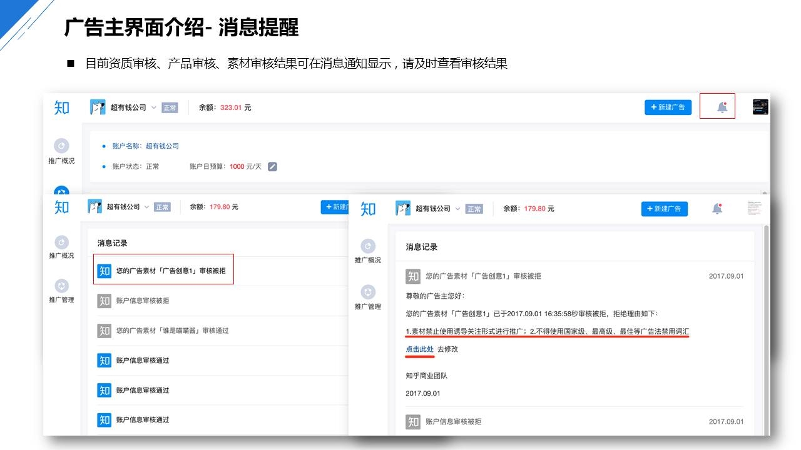The height and width of the screenshot is (450, 801).
Task: Click the pencil icon beside 账户日预算
Action: pyautogui.click(x=272, y=167)
